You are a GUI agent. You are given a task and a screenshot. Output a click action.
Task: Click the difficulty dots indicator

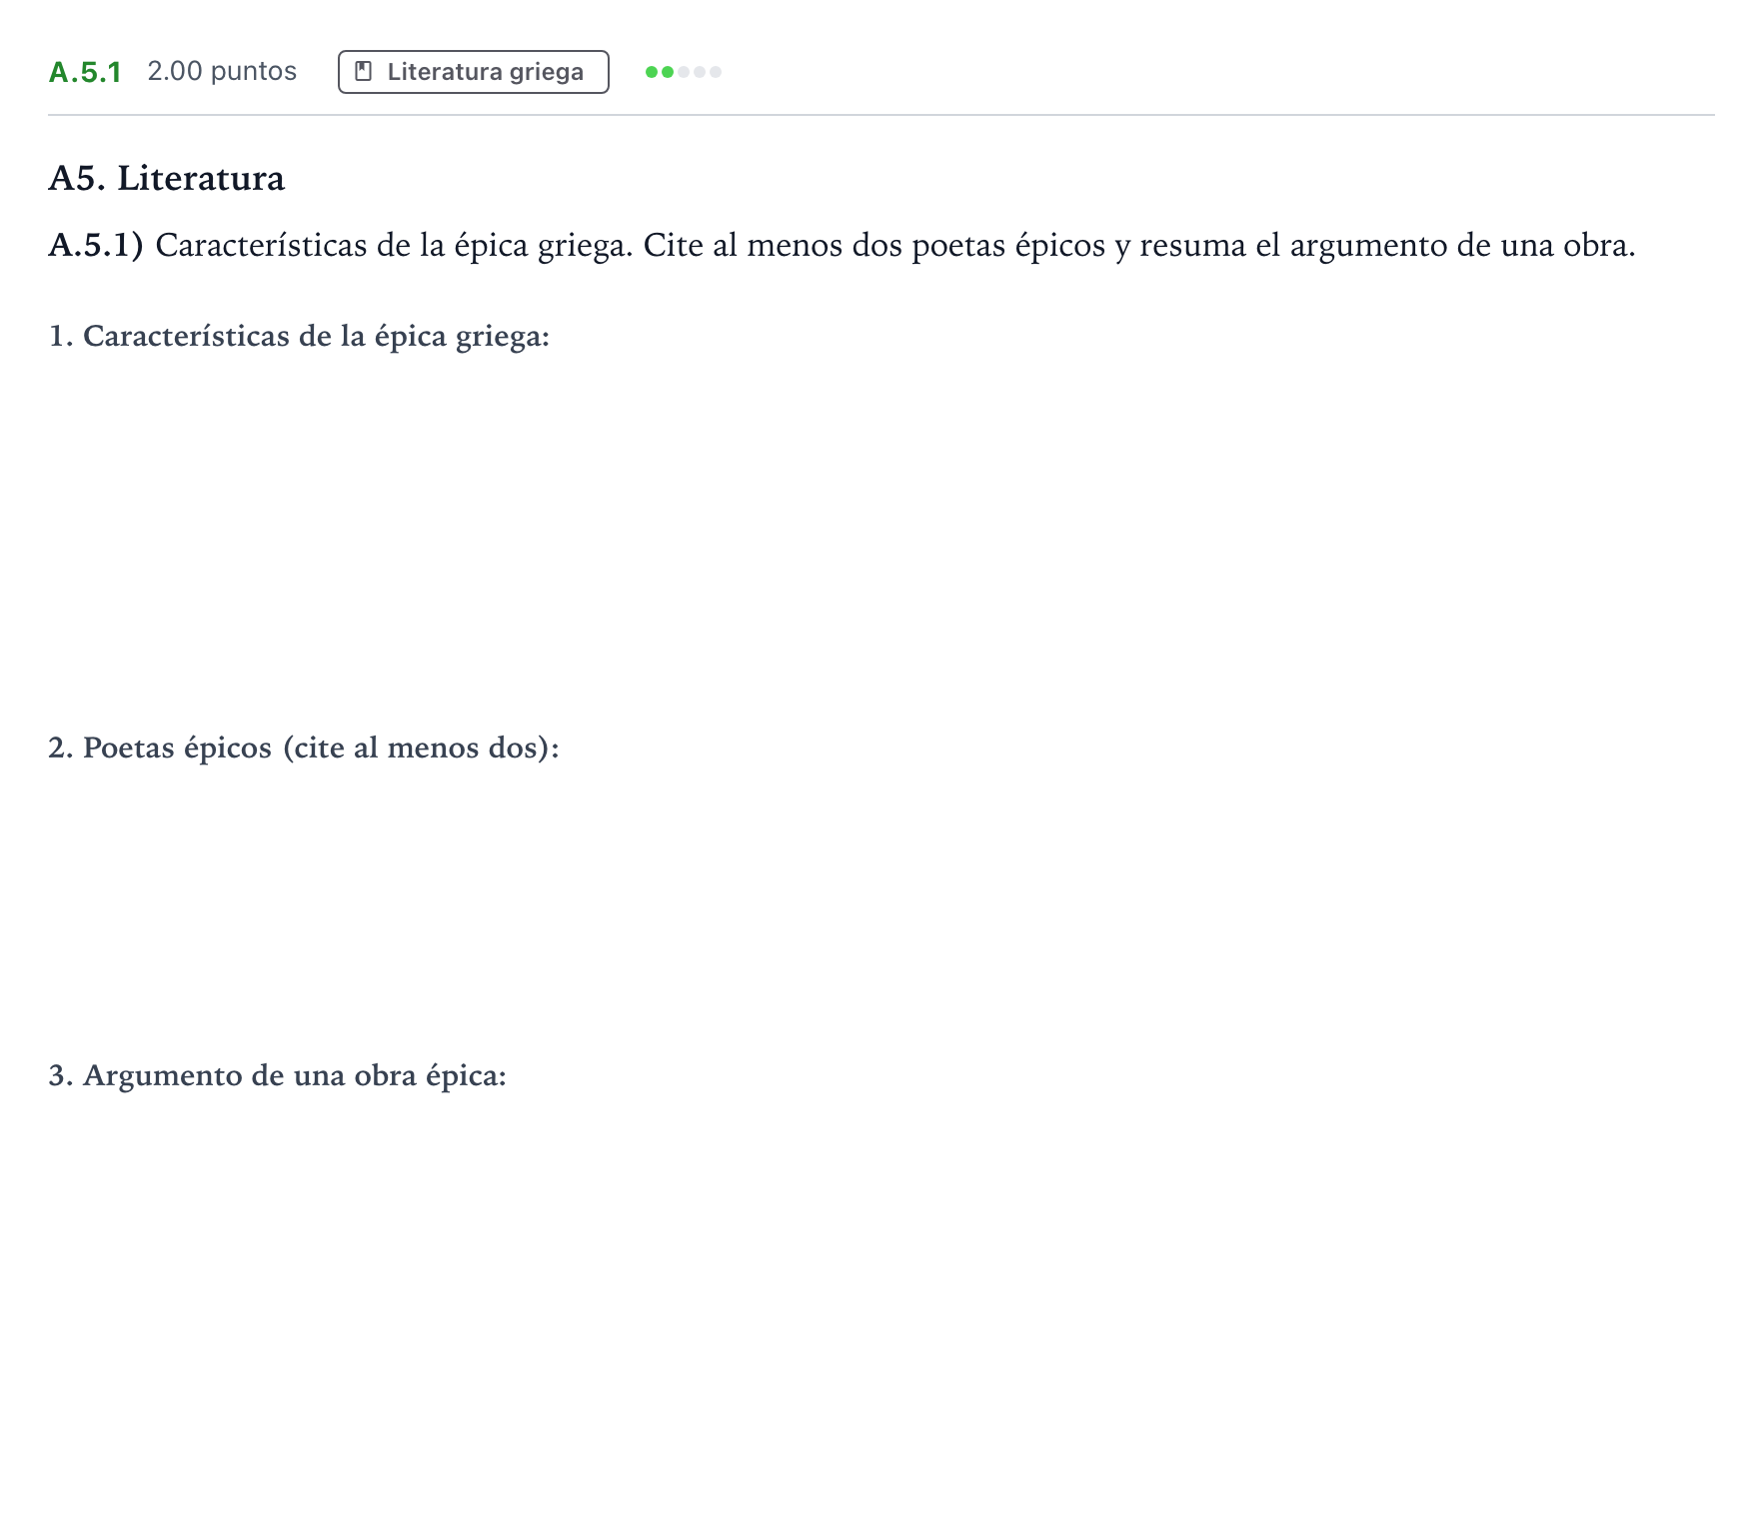point(684,72)
